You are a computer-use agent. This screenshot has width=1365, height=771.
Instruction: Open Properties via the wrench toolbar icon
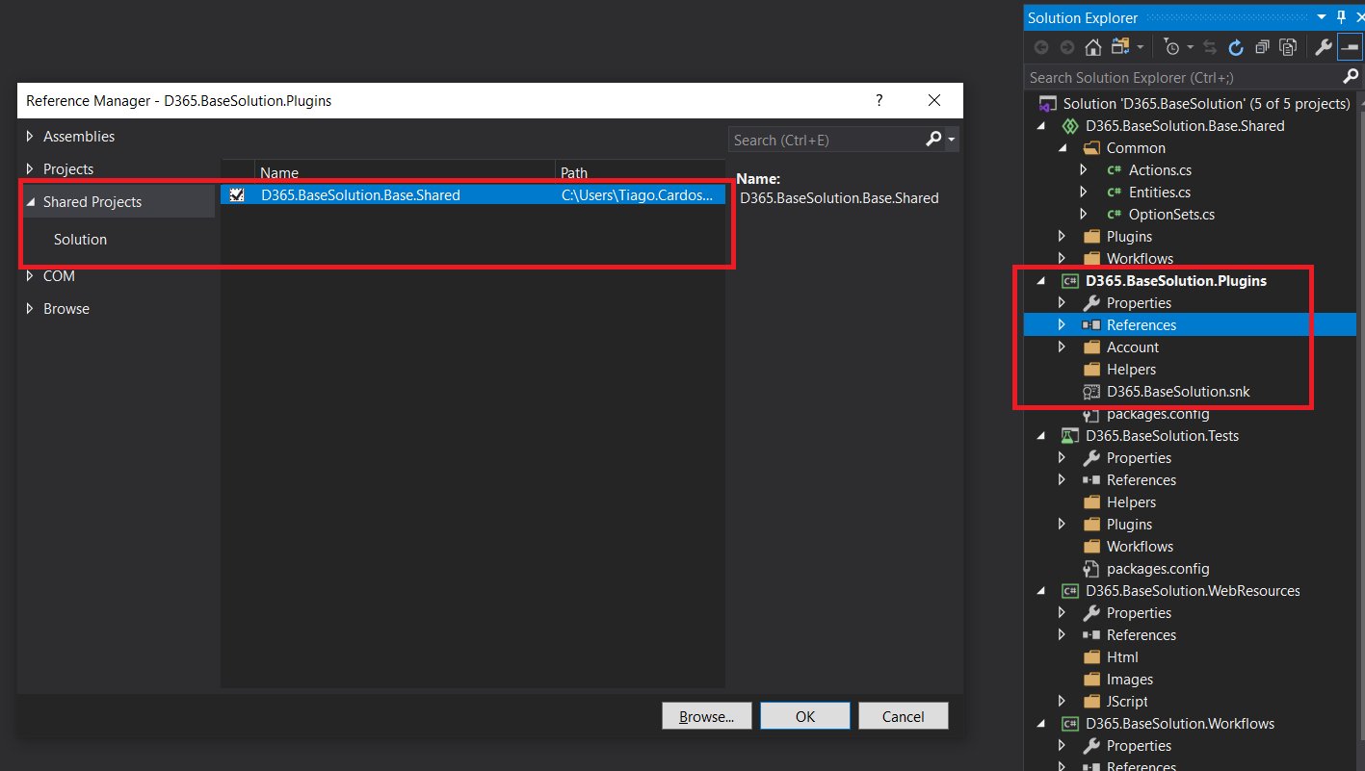pos(1324,47)
